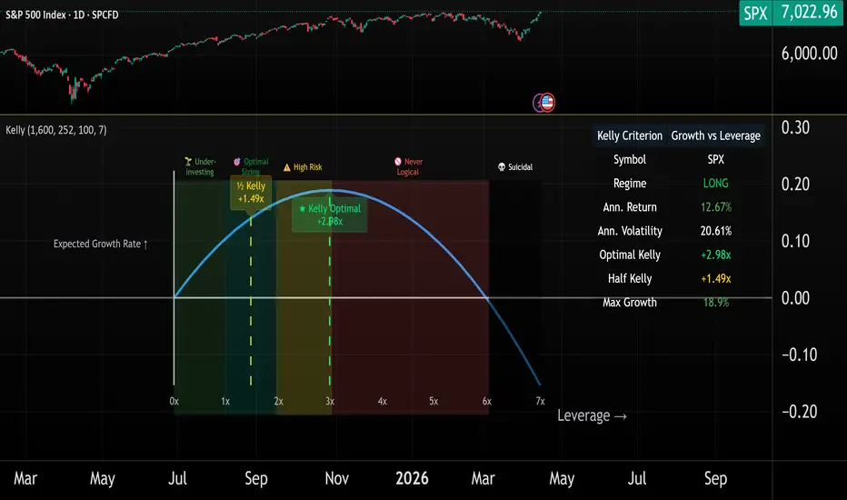
Task: Click the Symbol value SPX in table
Action: [716, 159]
